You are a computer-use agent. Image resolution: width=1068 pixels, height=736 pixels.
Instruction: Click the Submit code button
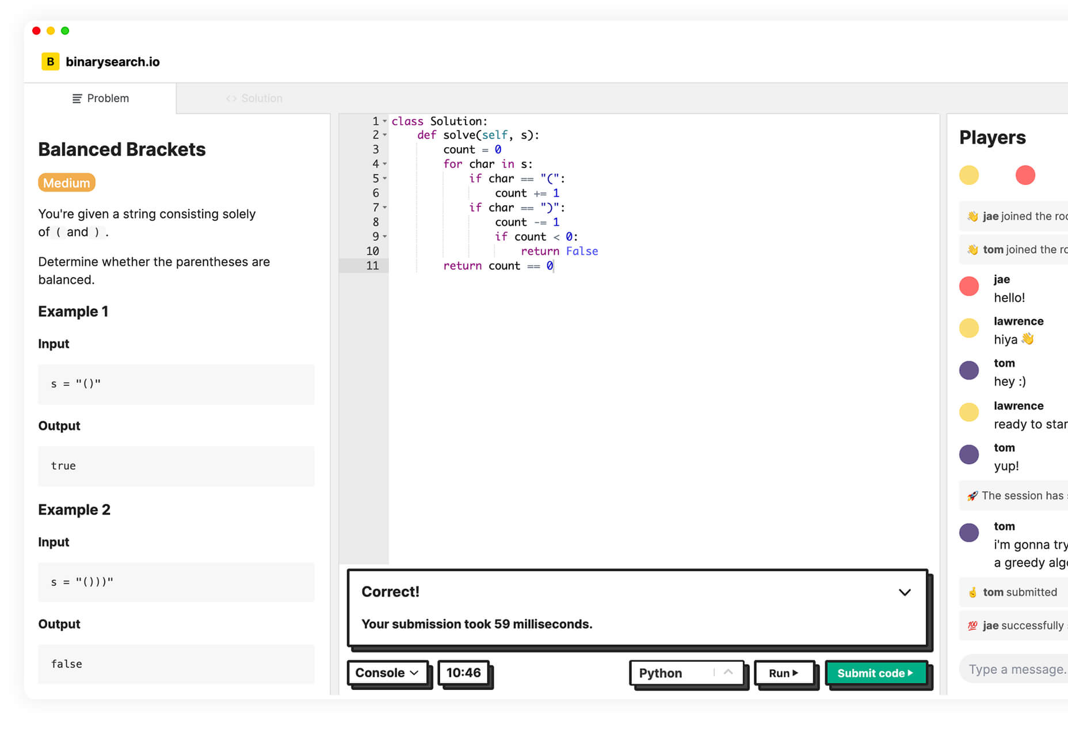click(876, 673)
